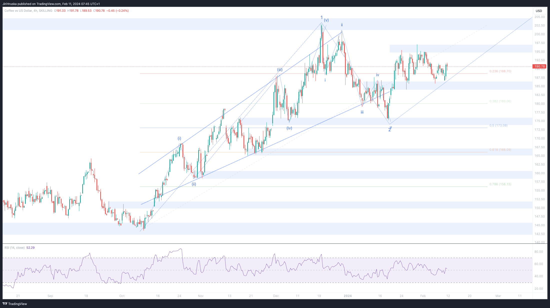Click the (i) wave label

coord(179,138)
